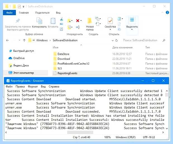This screenshot has width=173, height=144.
Task: Open the Copy to dropdown arrow
Action: pyautogui.click(x=72, y=27)
